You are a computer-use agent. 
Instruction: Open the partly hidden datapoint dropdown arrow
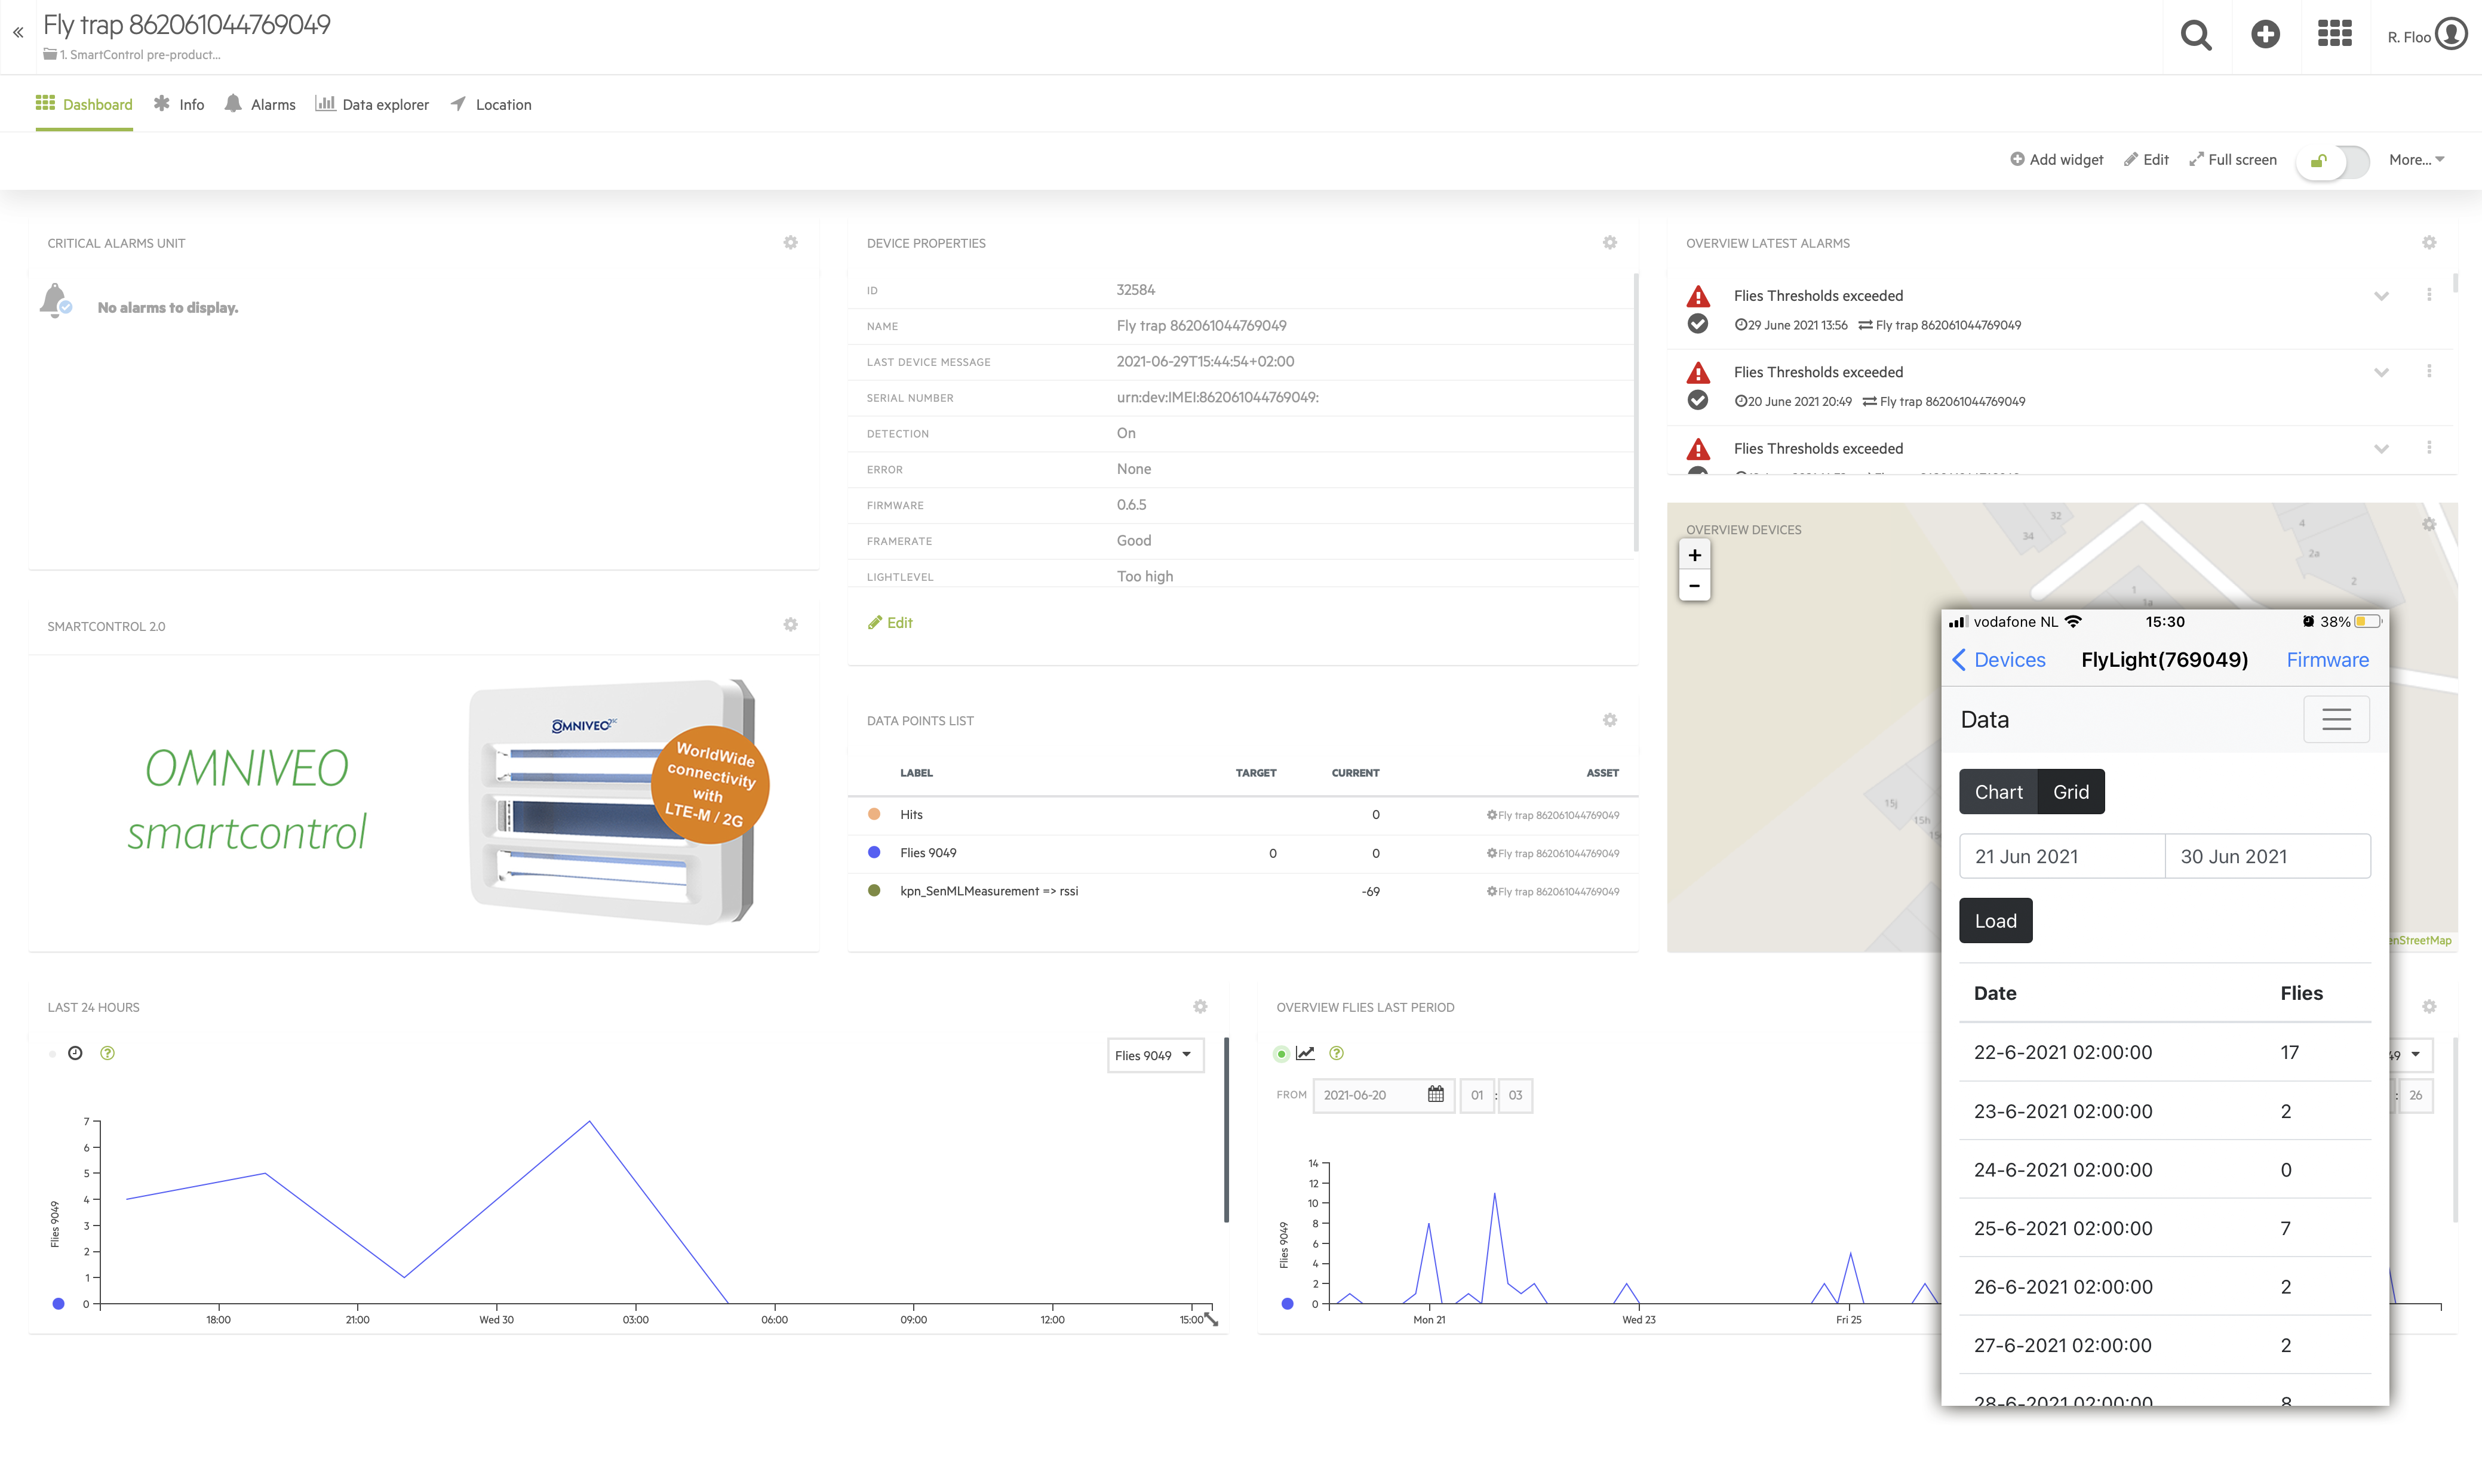2415,1054
